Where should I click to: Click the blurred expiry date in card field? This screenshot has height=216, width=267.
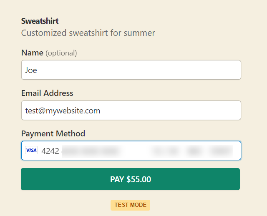165,151
